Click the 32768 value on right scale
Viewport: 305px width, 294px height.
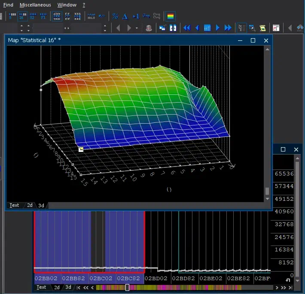coord(284,224)
